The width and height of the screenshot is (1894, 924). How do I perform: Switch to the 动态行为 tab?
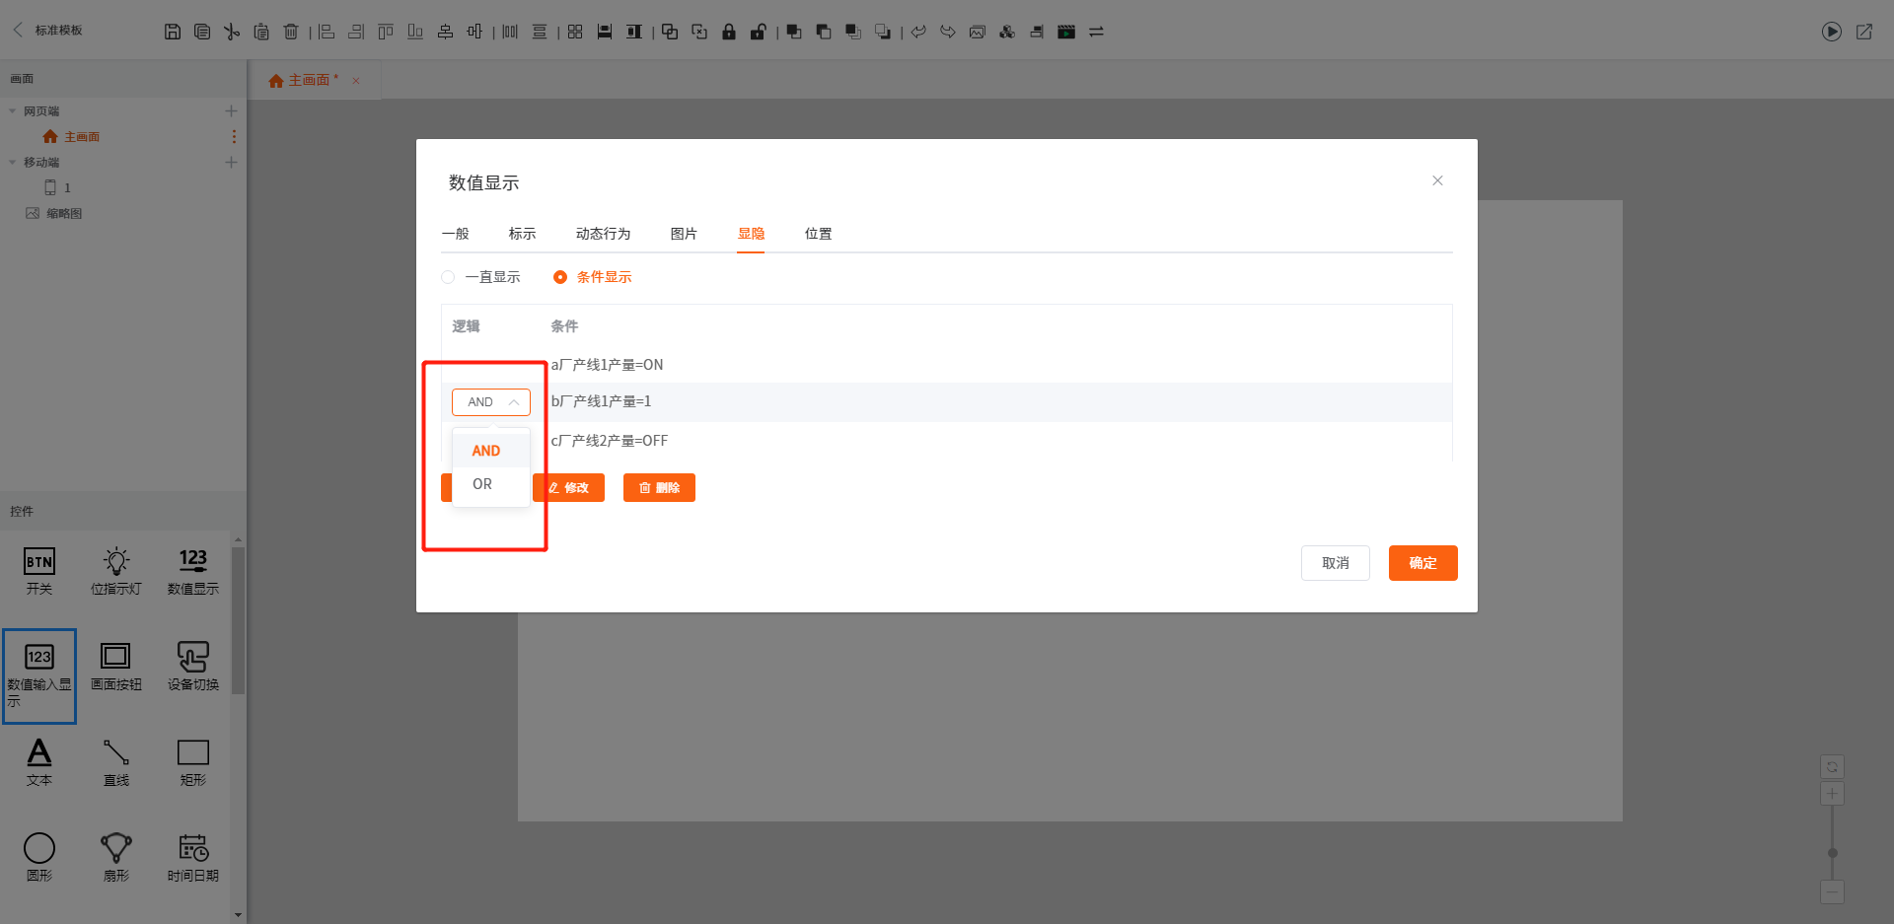coord(604,234)
